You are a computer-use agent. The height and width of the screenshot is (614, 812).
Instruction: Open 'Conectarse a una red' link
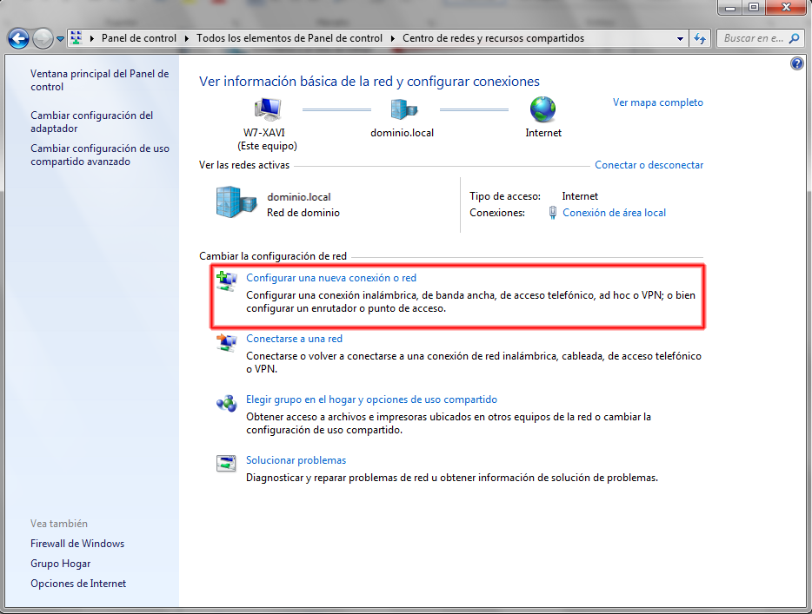[x=294, y=339]
